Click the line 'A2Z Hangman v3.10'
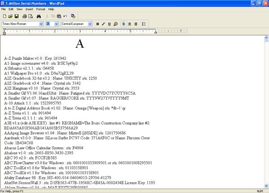Screen dimensions: 269x193 pos(42,88)
